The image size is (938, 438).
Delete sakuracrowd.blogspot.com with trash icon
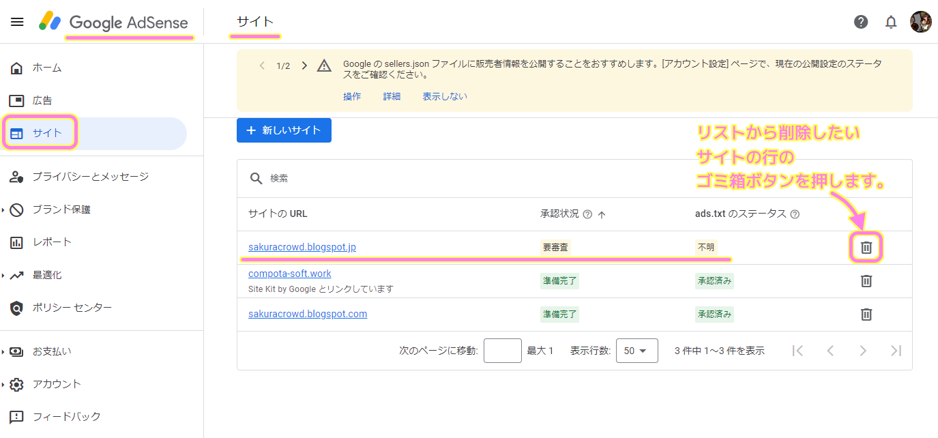[x=866, y=314]
